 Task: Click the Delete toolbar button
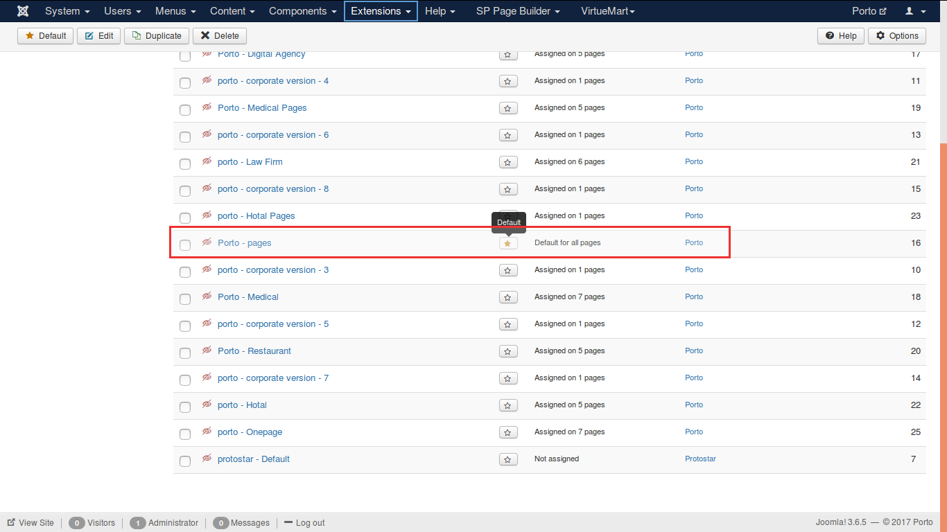tap(220, 36)
